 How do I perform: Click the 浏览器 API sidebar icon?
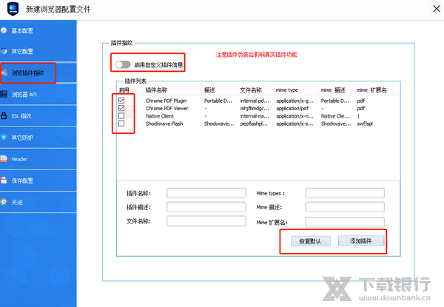coord(4,94)
